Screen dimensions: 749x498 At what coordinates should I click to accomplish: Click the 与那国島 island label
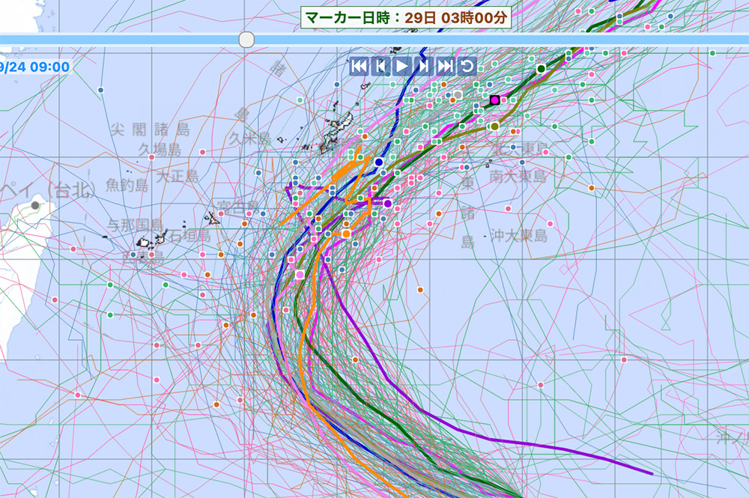(x=135, y=225)
